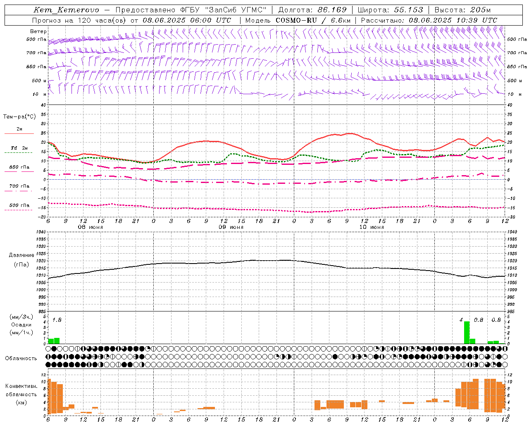Viewport: 529px width, 423px height.
Task: Click the 'Долгота: 86.169' longitude value
Action: [x=312, y=10]
